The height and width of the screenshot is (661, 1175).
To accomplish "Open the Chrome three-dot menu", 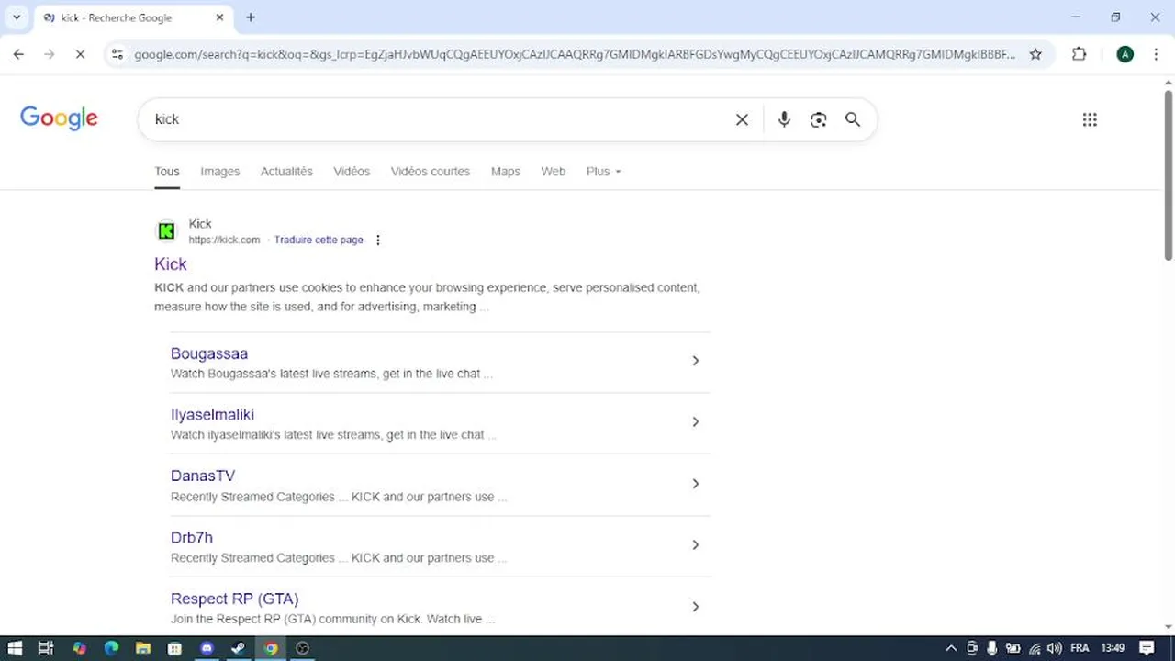I will pyautogui.click(x=1156, y=54).
